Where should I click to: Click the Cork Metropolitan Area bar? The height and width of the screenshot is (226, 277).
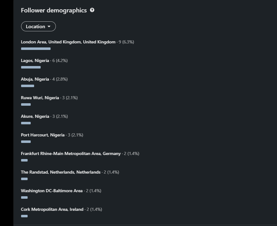[x=24, y=216]
